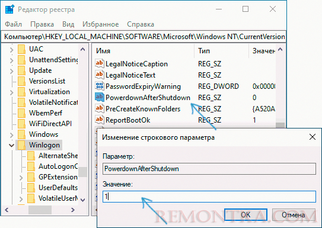Open the Файл menu

point(13,24)
